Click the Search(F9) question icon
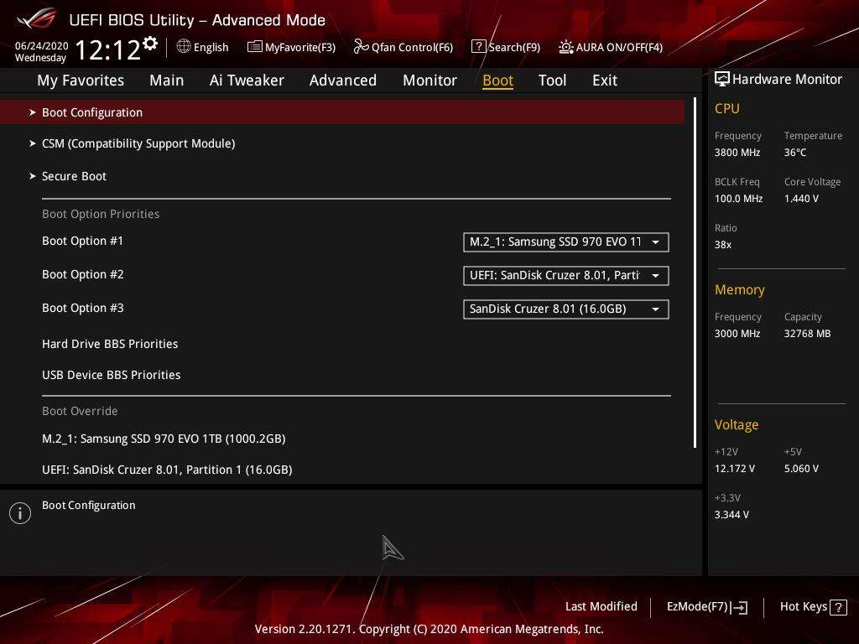Viewport: 859px width, 644px height. tap(478, 47)
